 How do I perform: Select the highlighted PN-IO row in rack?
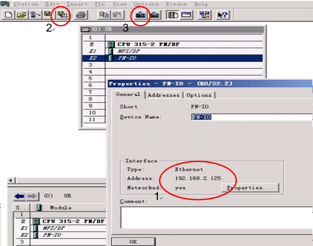[x=172, y=58]
